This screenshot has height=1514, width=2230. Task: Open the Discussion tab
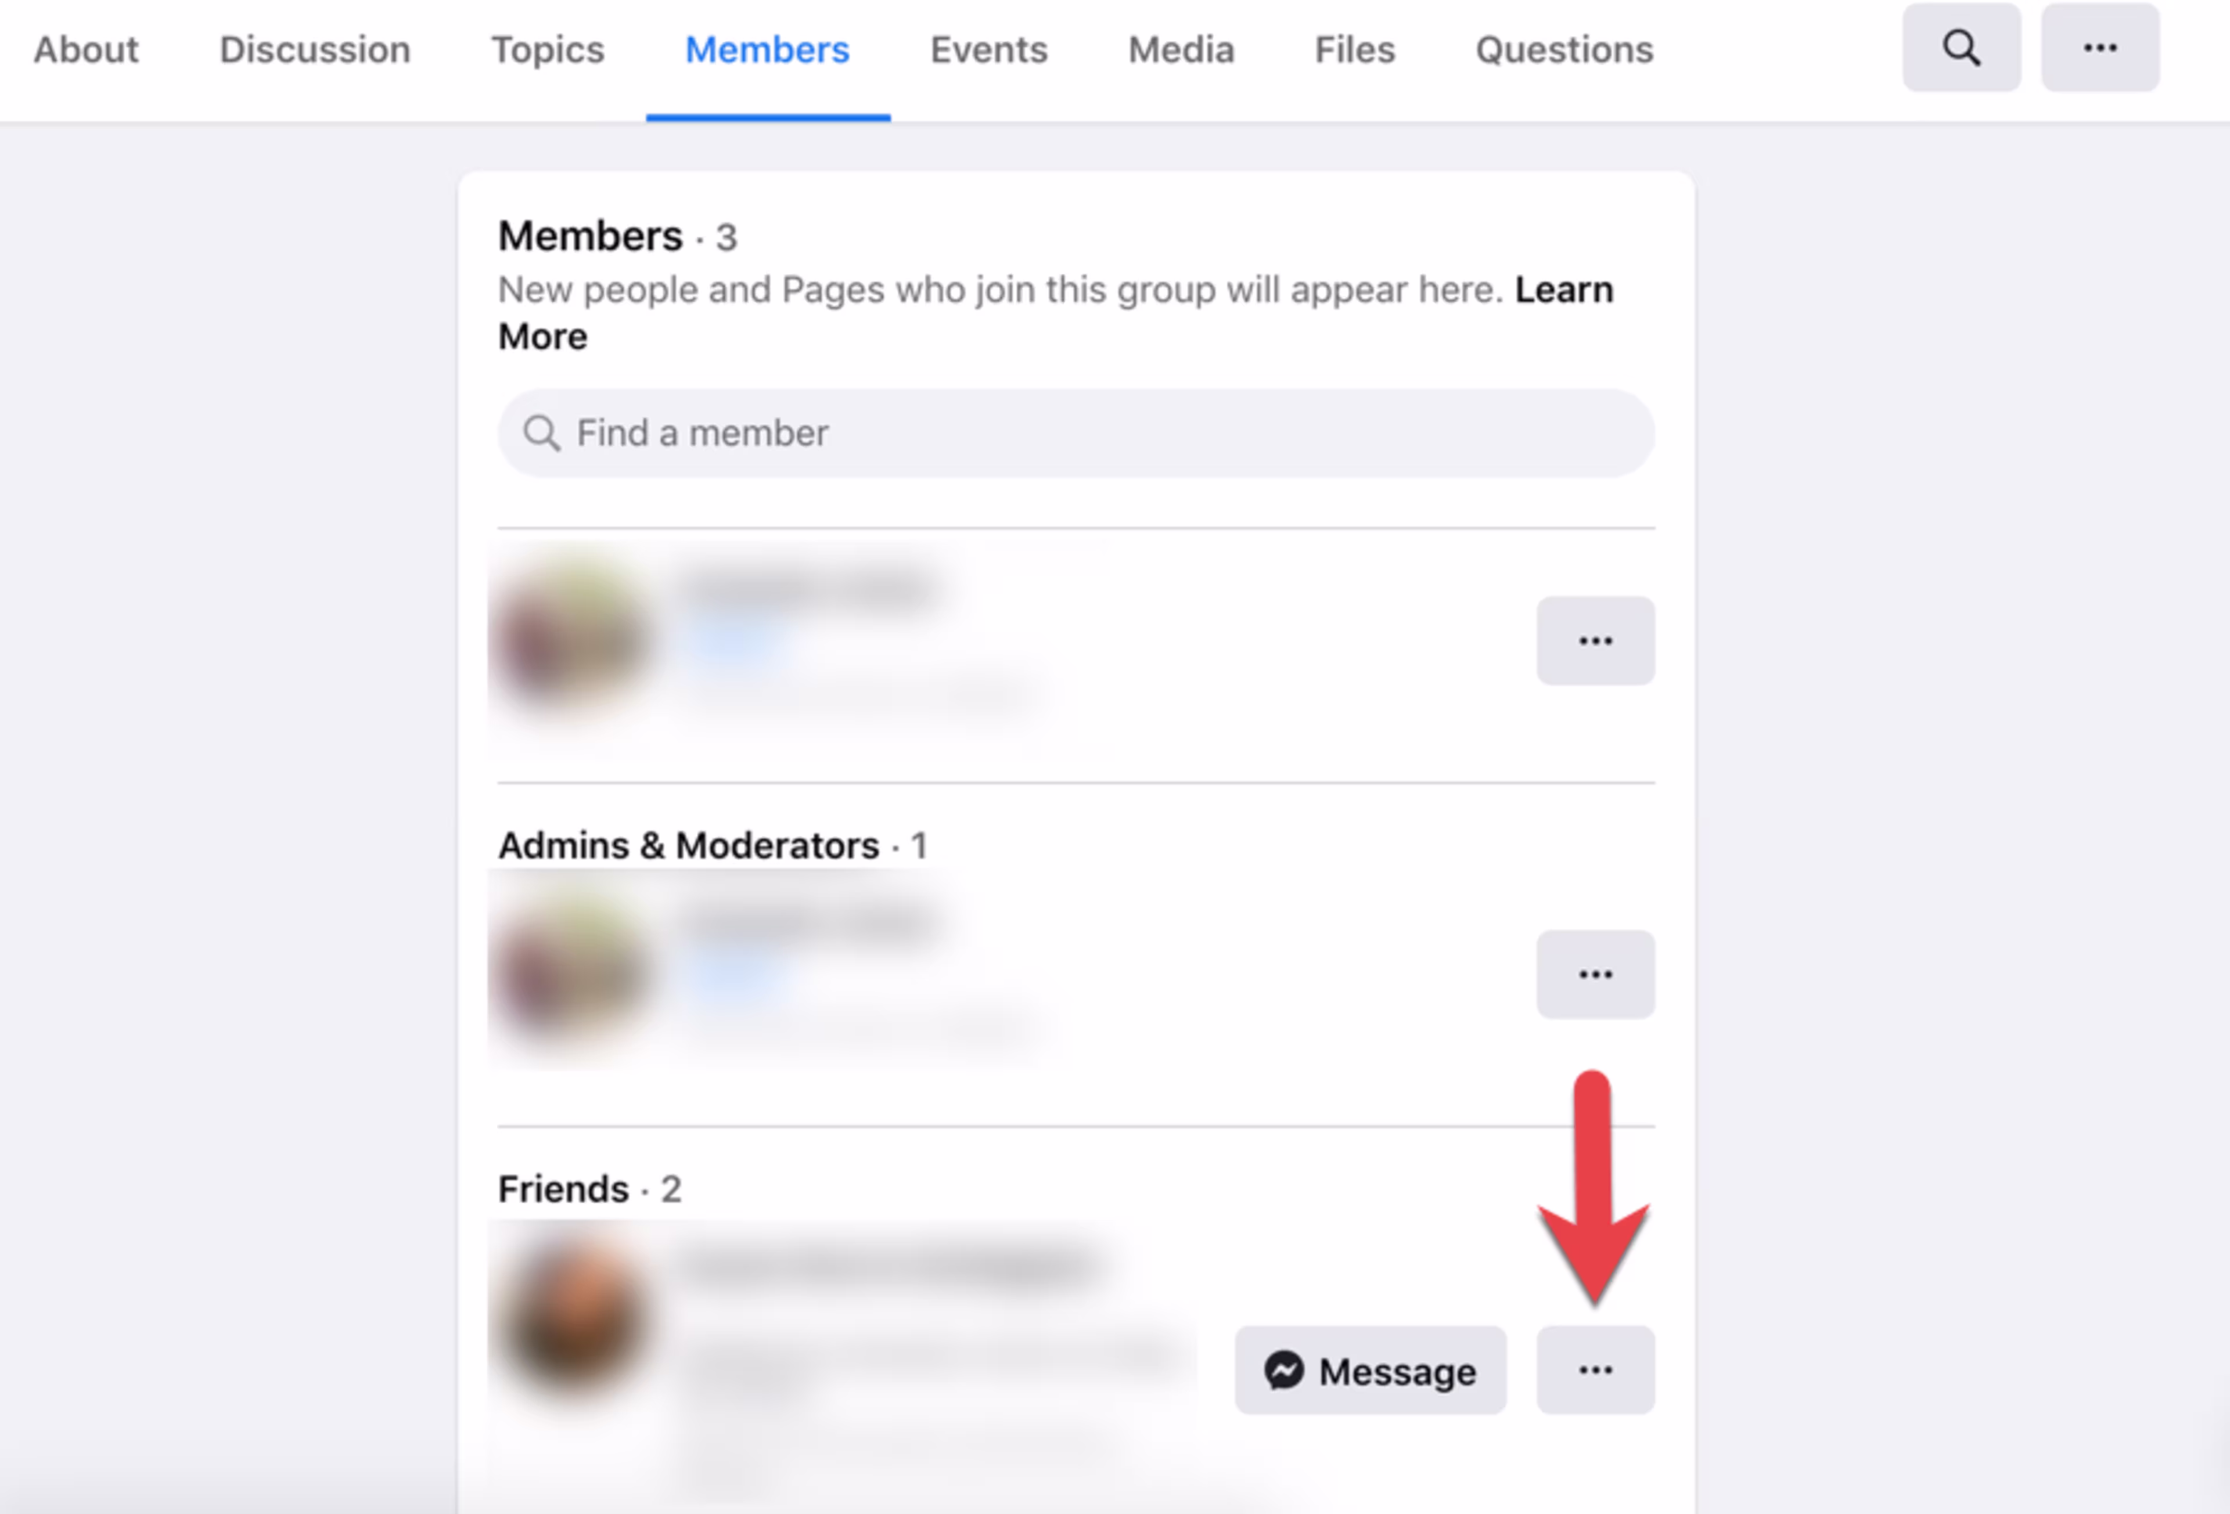tap(314, 49)
